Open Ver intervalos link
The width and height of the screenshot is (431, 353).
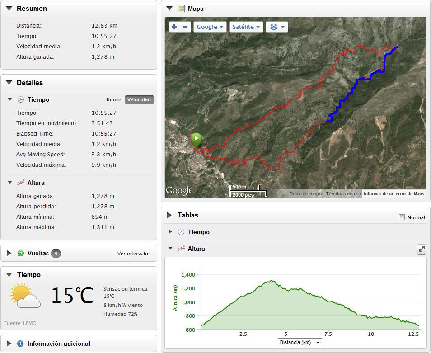(x=134, y=254)
